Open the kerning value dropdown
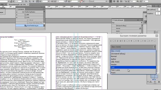The width and height of the screenshot is (161, 90). pos(48,1)
